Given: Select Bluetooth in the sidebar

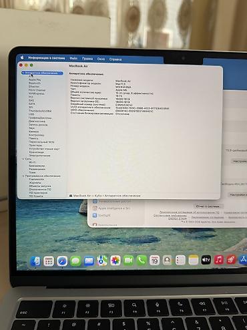Looking at the screenshot, I should (35, 83).
